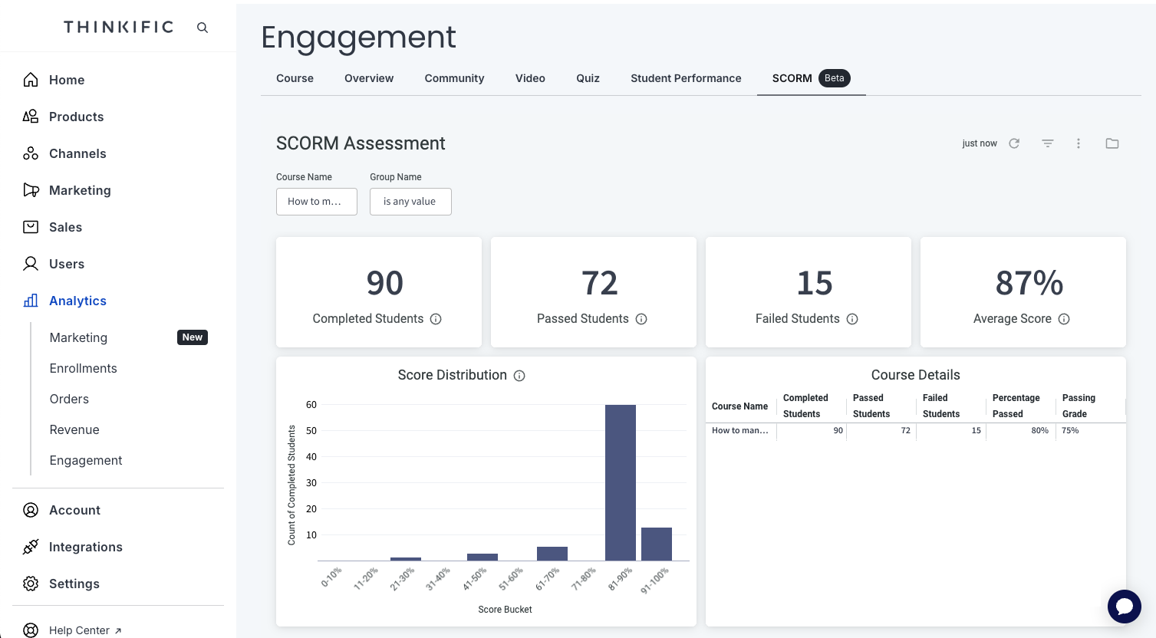Image resolution: width=1156 pixels, height=638 pixels.
Task: Click the 'How to man...' course row
Action: (x=739, y=430)
